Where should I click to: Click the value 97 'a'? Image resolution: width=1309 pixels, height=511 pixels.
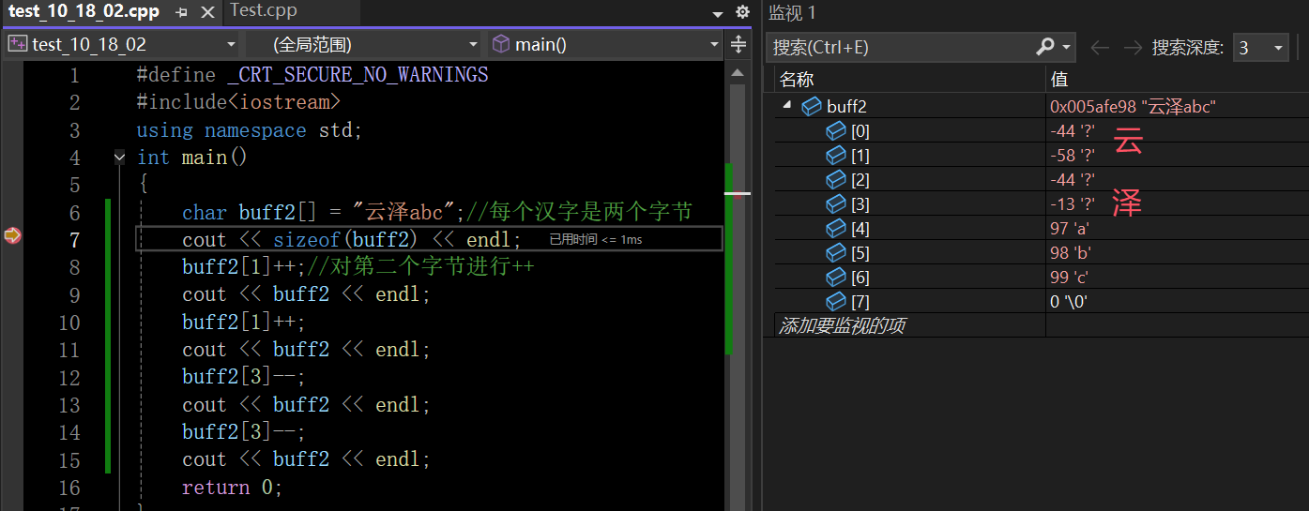(1069, 229)
